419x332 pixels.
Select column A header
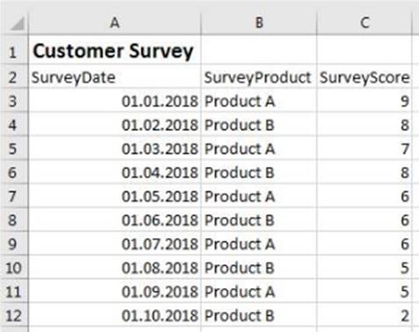click(115, 24)
